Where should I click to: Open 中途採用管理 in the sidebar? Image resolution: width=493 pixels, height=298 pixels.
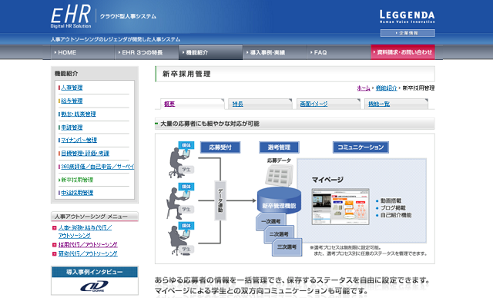point(77,193)
